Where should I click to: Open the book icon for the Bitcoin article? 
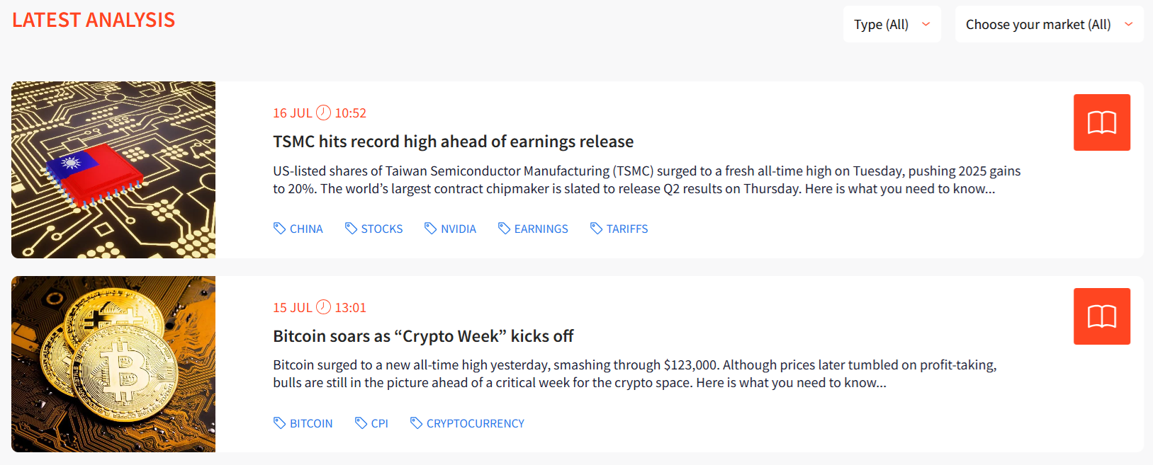click(1101, 316)
